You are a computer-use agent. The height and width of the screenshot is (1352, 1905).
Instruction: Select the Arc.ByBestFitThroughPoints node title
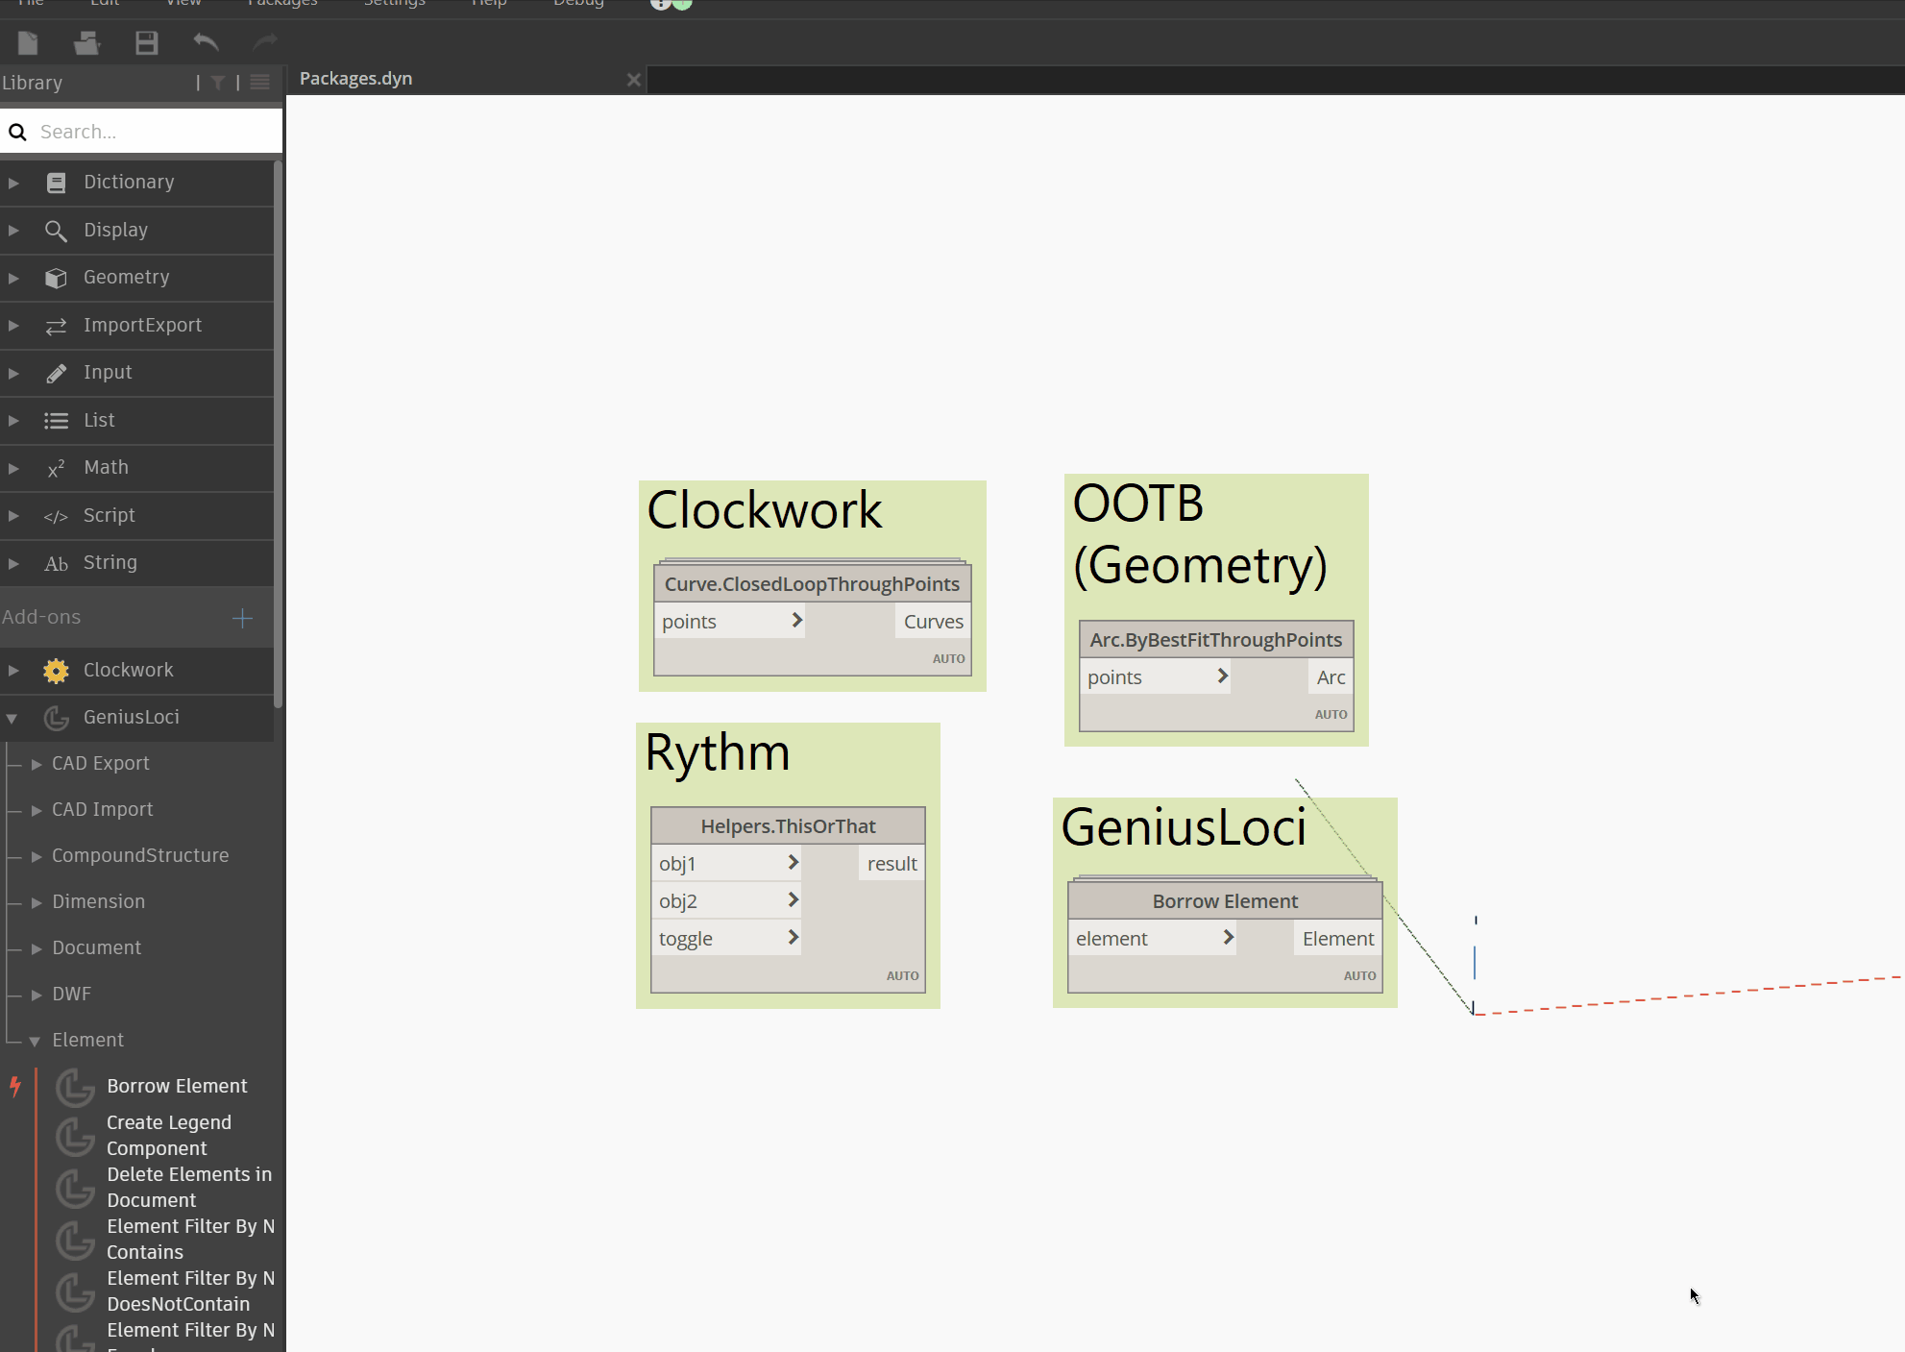(1216, 640)
